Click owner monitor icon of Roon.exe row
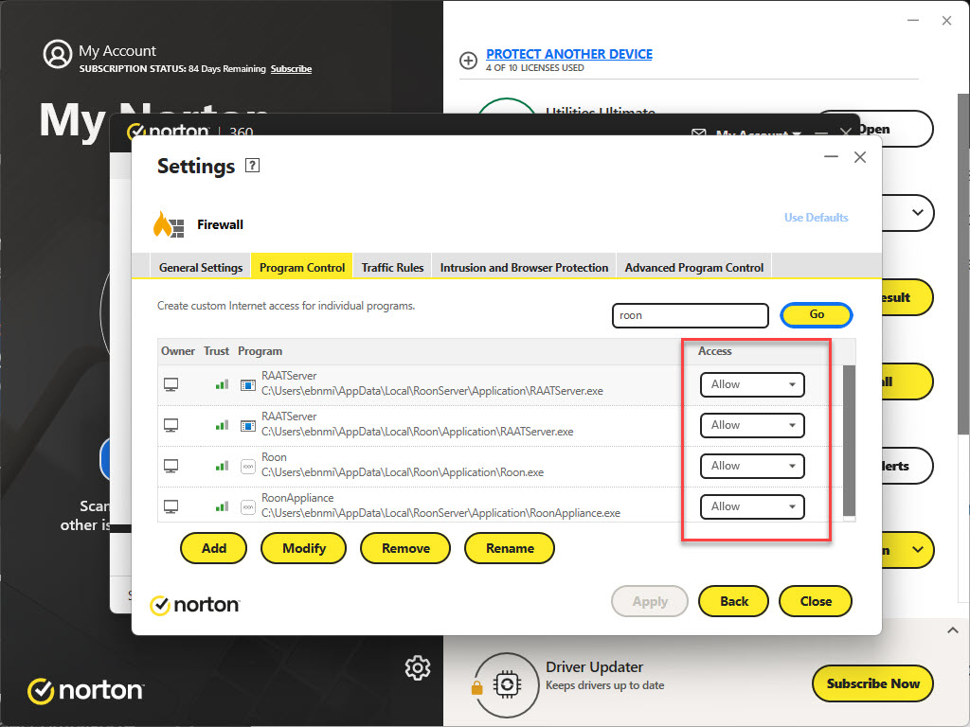Viewport: 970px width, 727px height. 171,466
